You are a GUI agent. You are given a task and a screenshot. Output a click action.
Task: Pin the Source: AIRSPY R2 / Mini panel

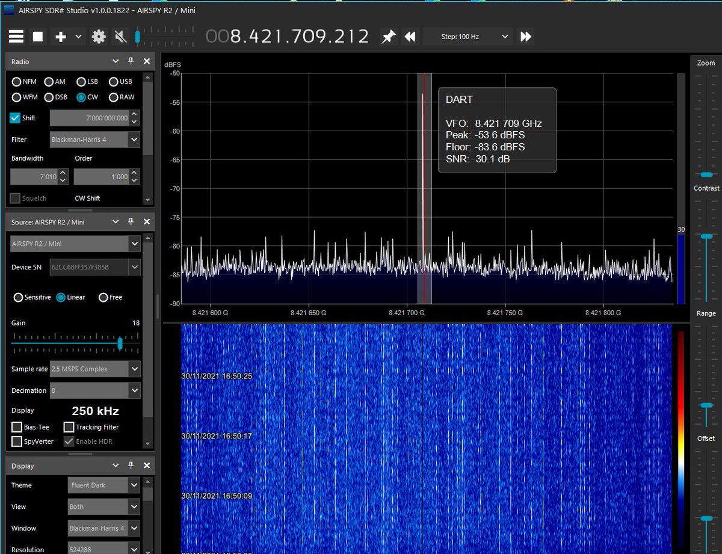tap(131, 222)
